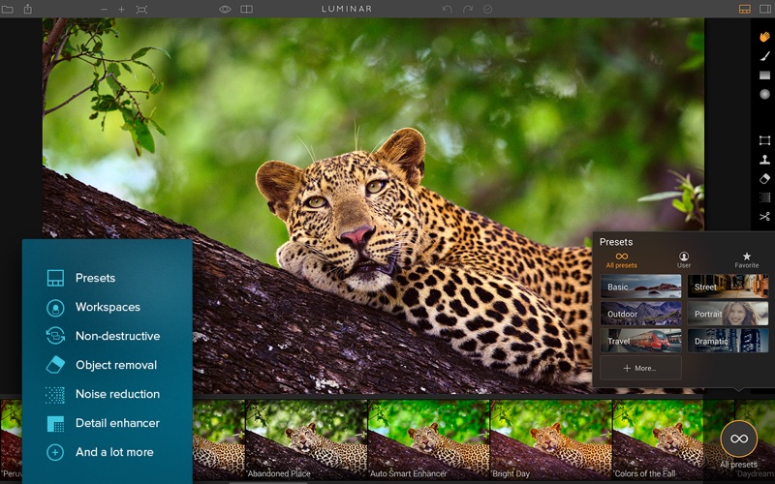This screenshot has height=484, width=775.
Task: Open the Eraser tool
Action: click(764, 179)
